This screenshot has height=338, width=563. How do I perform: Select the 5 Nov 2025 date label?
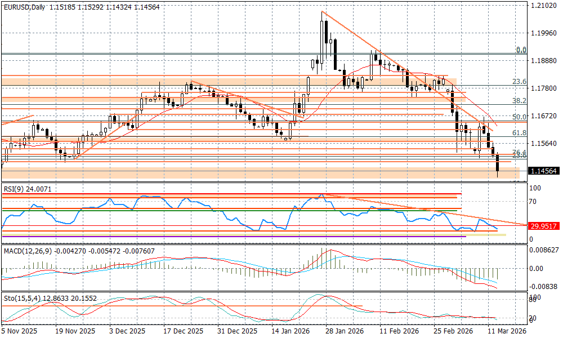pyautogui.click(x=21, y=332)
